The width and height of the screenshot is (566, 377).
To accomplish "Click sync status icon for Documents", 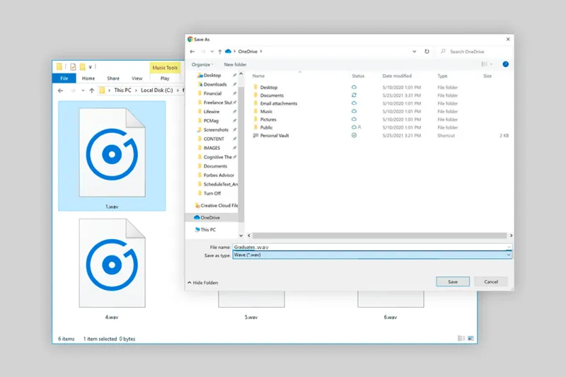I will [x=354, y=95].
